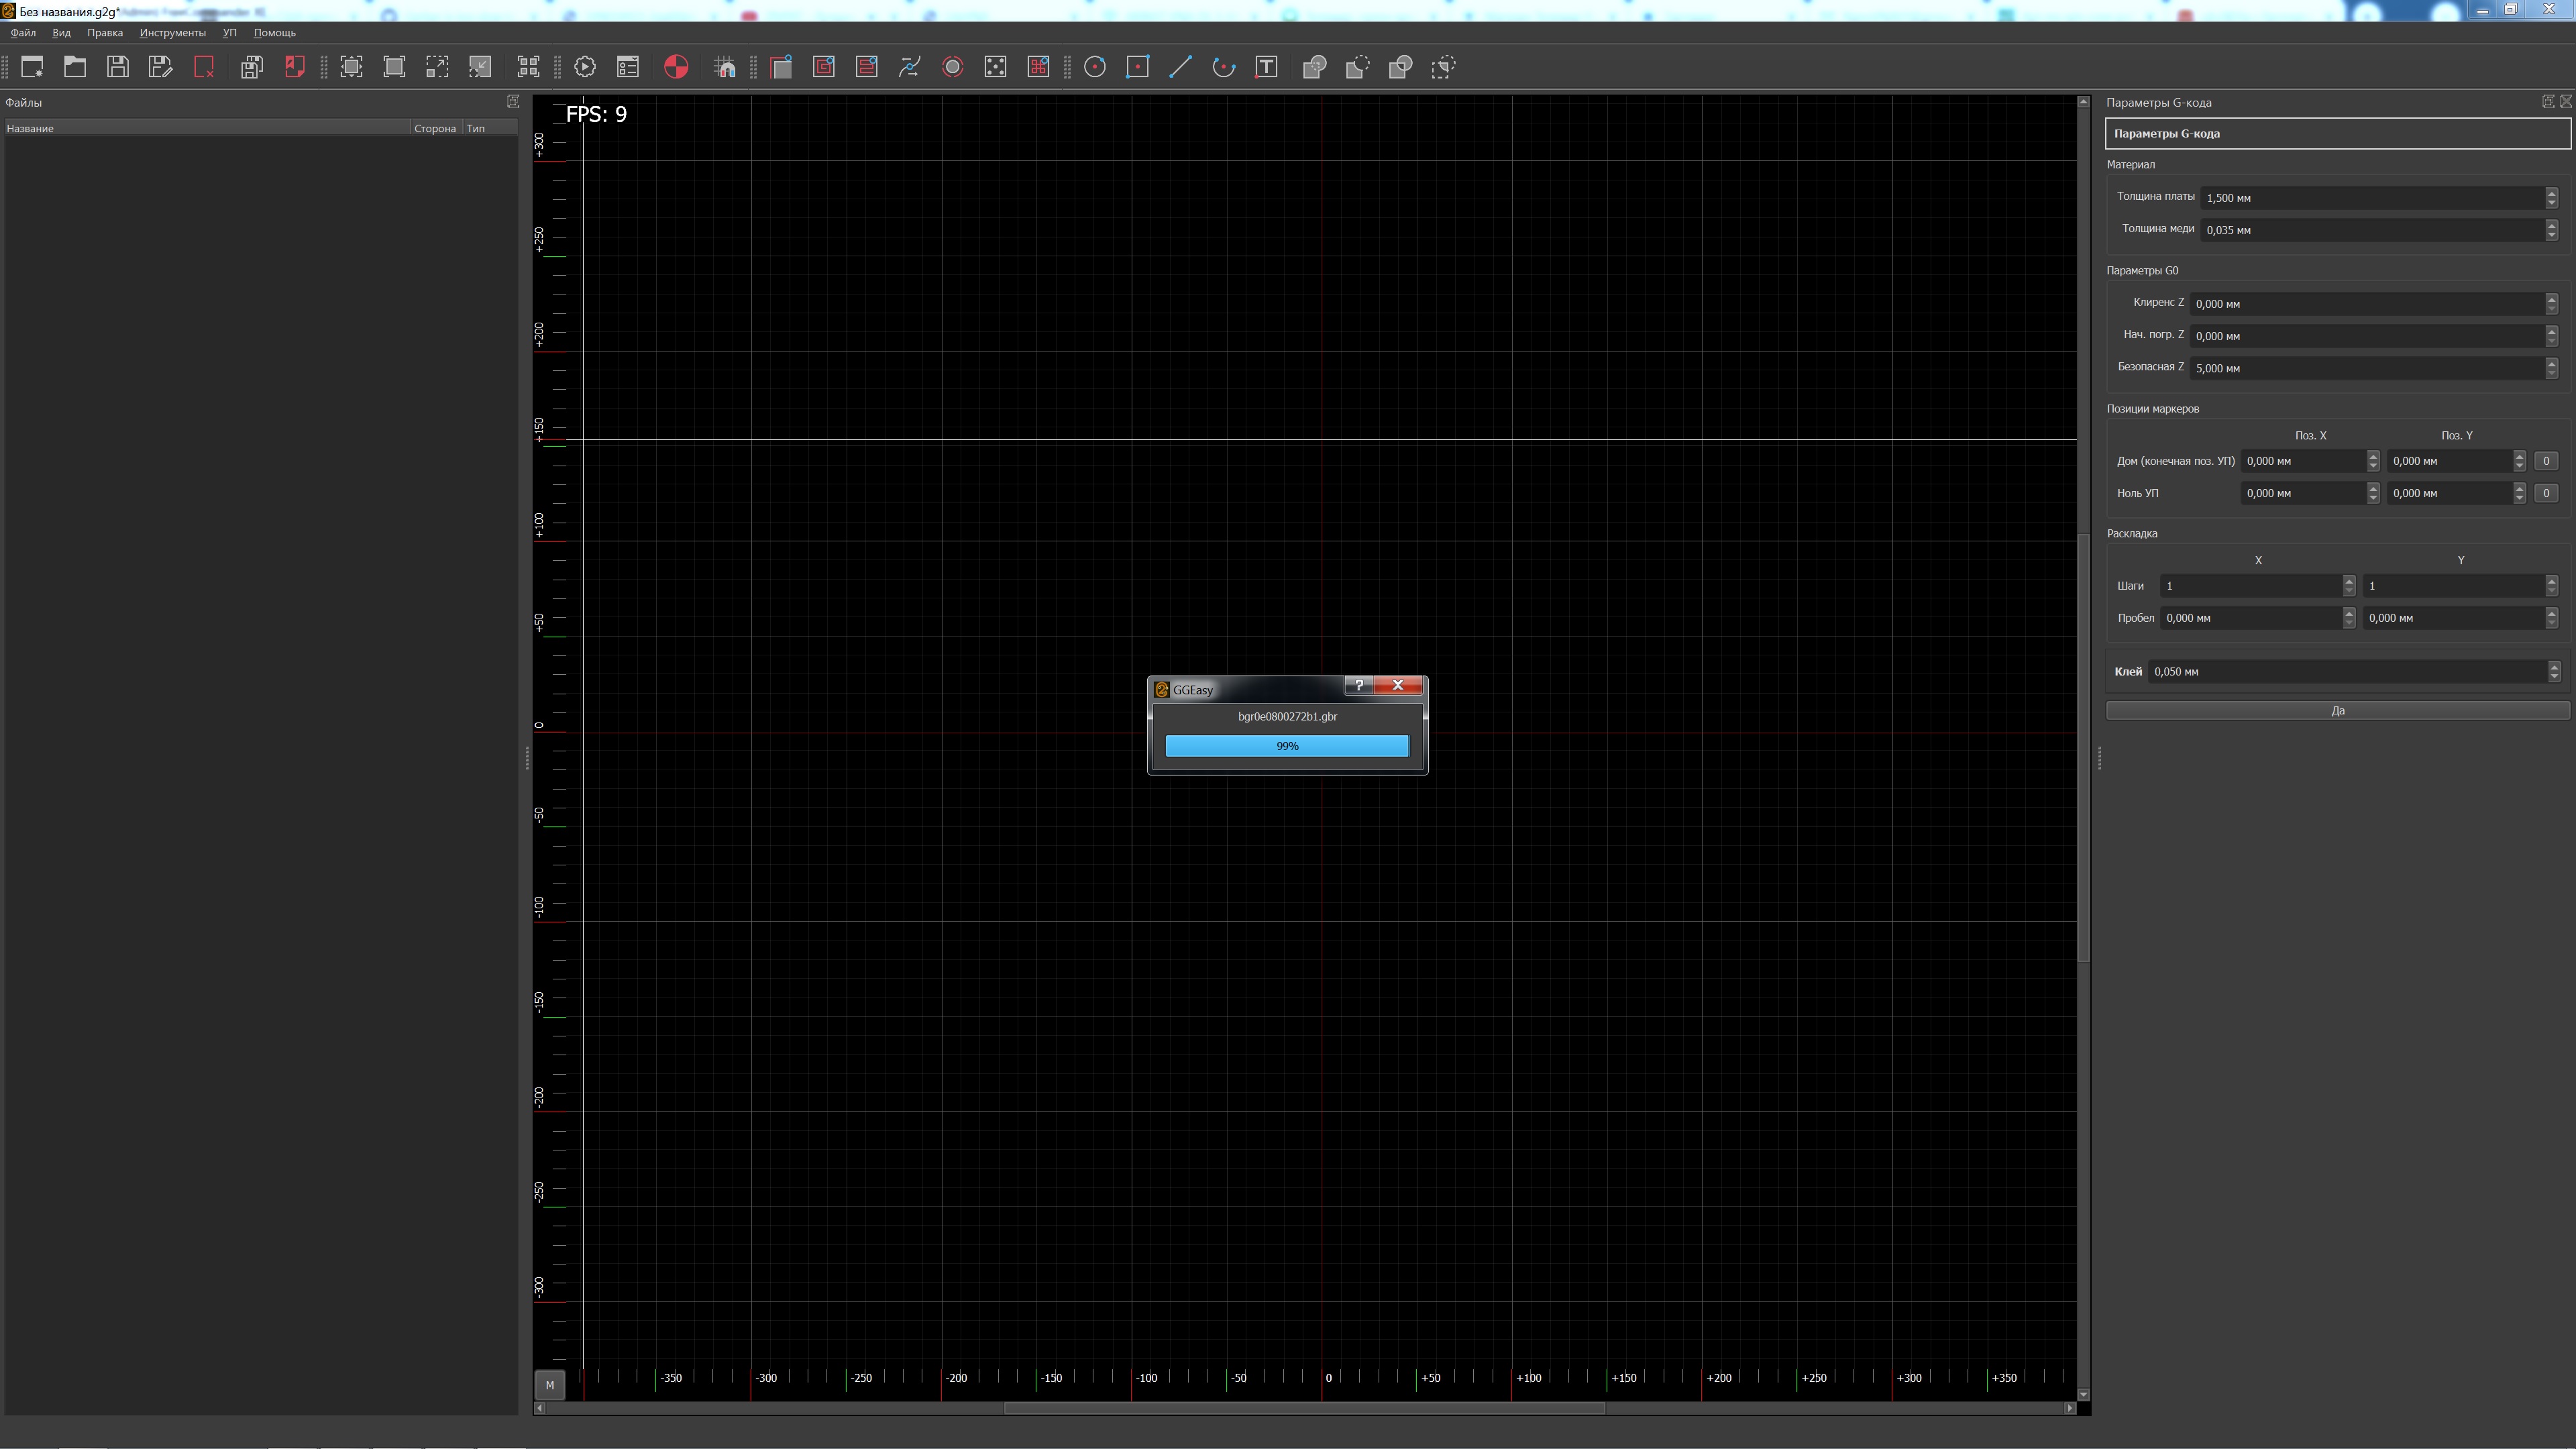Click the red-white origin marker icon
Image resolution: width=2576 pixels, height=1449 pixels.
676,67
